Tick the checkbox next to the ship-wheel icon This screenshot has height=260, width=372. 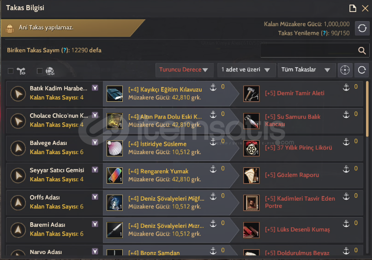coord(40,71)
